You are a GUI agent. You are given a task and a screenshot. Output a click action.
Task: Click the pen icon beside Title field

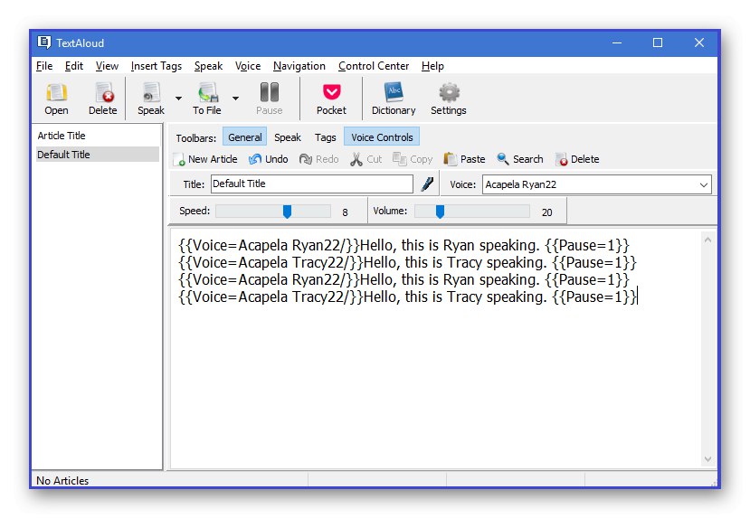coord(427,184)
